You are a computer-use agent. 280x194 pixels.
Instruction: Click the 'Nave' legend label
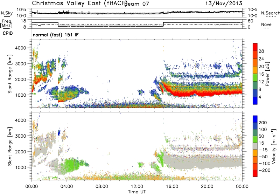[x=266, y=24]
